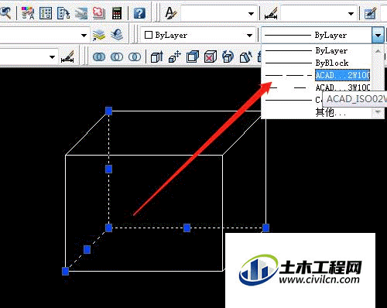The image size is (387, 308).
Task: Expand the layer control dropdown
Action: coord(84,35)
